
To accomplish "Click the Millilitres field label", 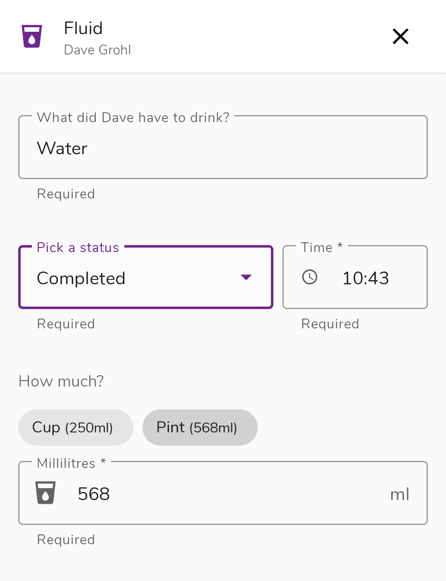I will click(x=71, y=463).
